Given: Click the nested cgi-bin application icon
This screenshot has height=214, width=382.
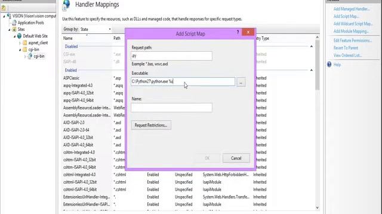Looking at the screenshot, I should tap(30, 56).
